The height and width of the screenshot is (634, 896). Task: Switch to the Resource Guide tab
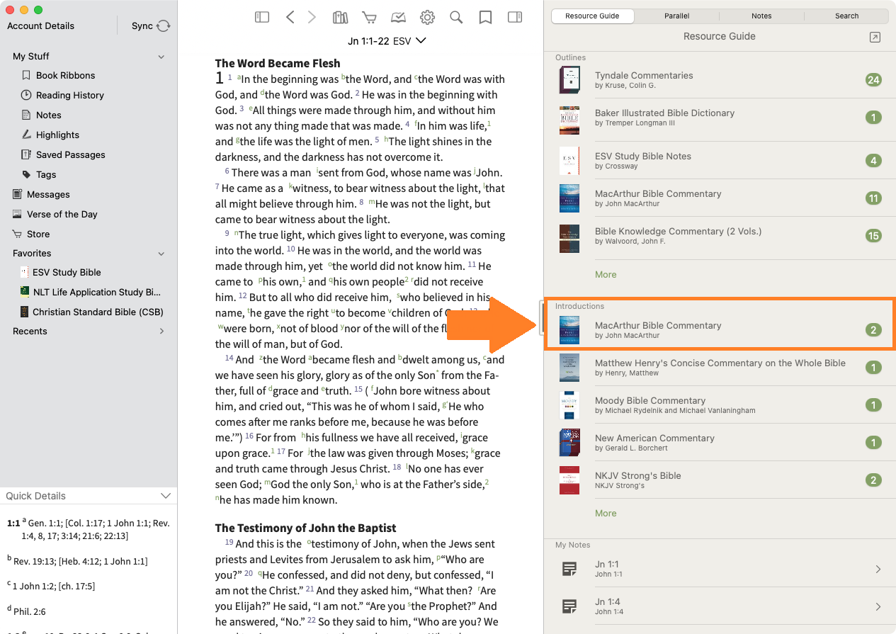point(593,16)
